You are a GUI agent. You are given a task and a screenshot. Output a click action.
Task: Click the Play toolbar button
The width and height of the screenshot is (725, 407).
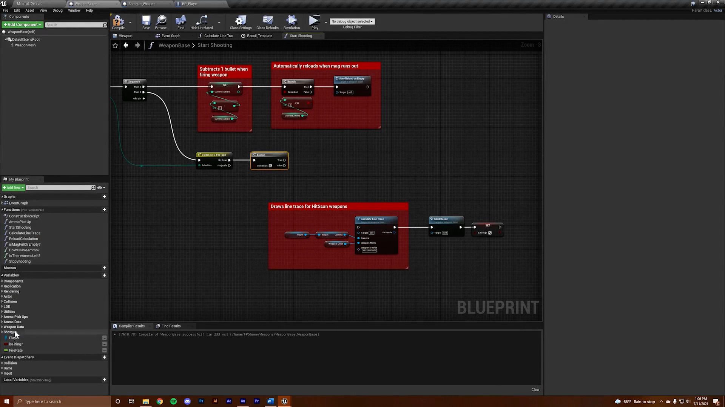point(314,22)
